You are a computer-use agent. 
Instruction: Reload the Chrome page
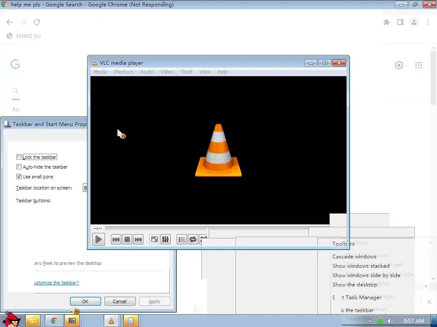pos(37,22)
